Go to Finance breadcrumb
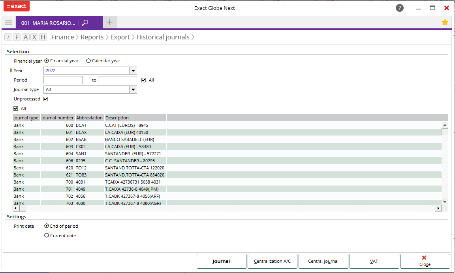455x273 pixels. (63, 37)
